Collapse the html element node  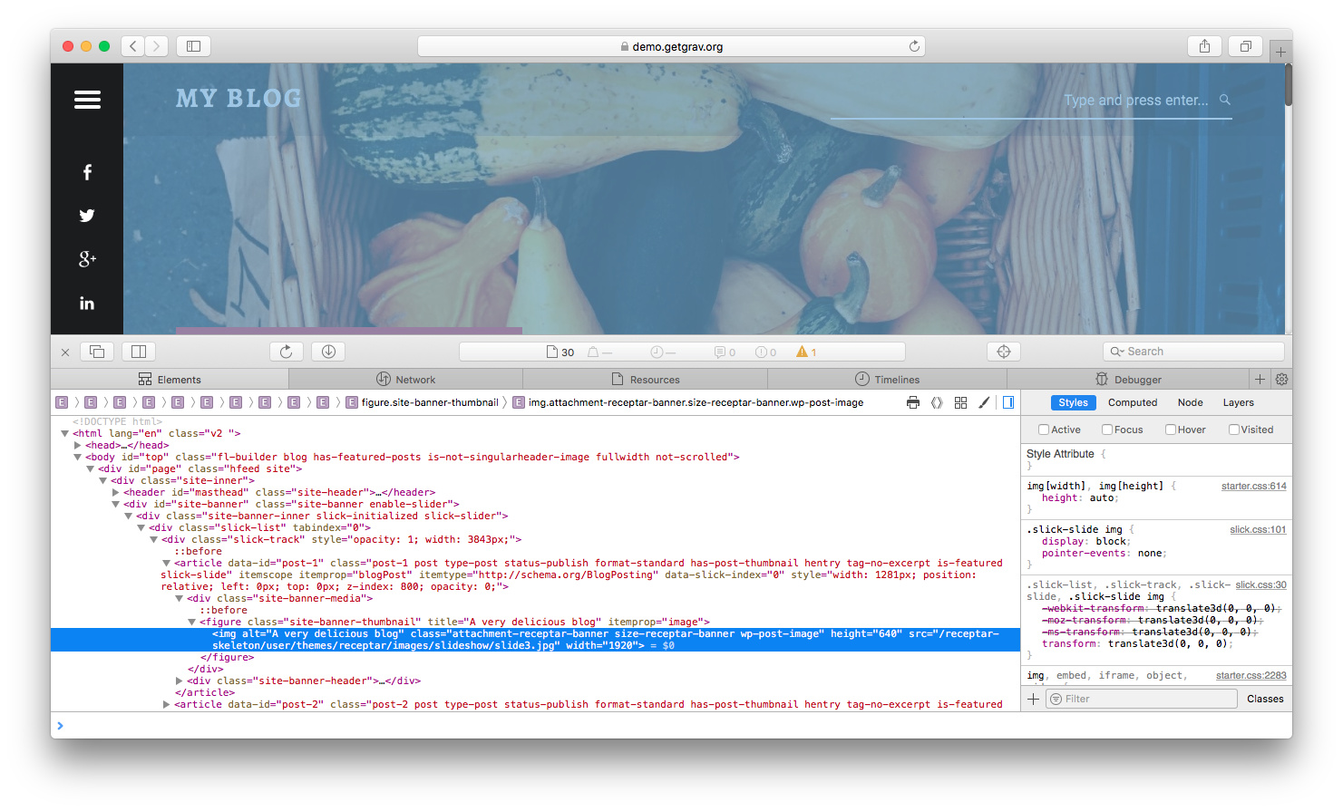click(64, 433)
